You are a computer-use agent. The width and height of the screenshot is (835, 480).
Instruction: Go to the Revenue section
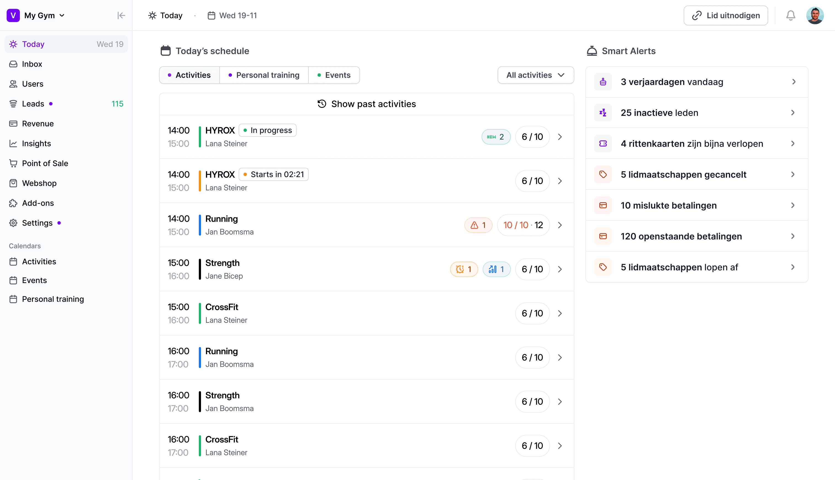[x=38, y=124]
